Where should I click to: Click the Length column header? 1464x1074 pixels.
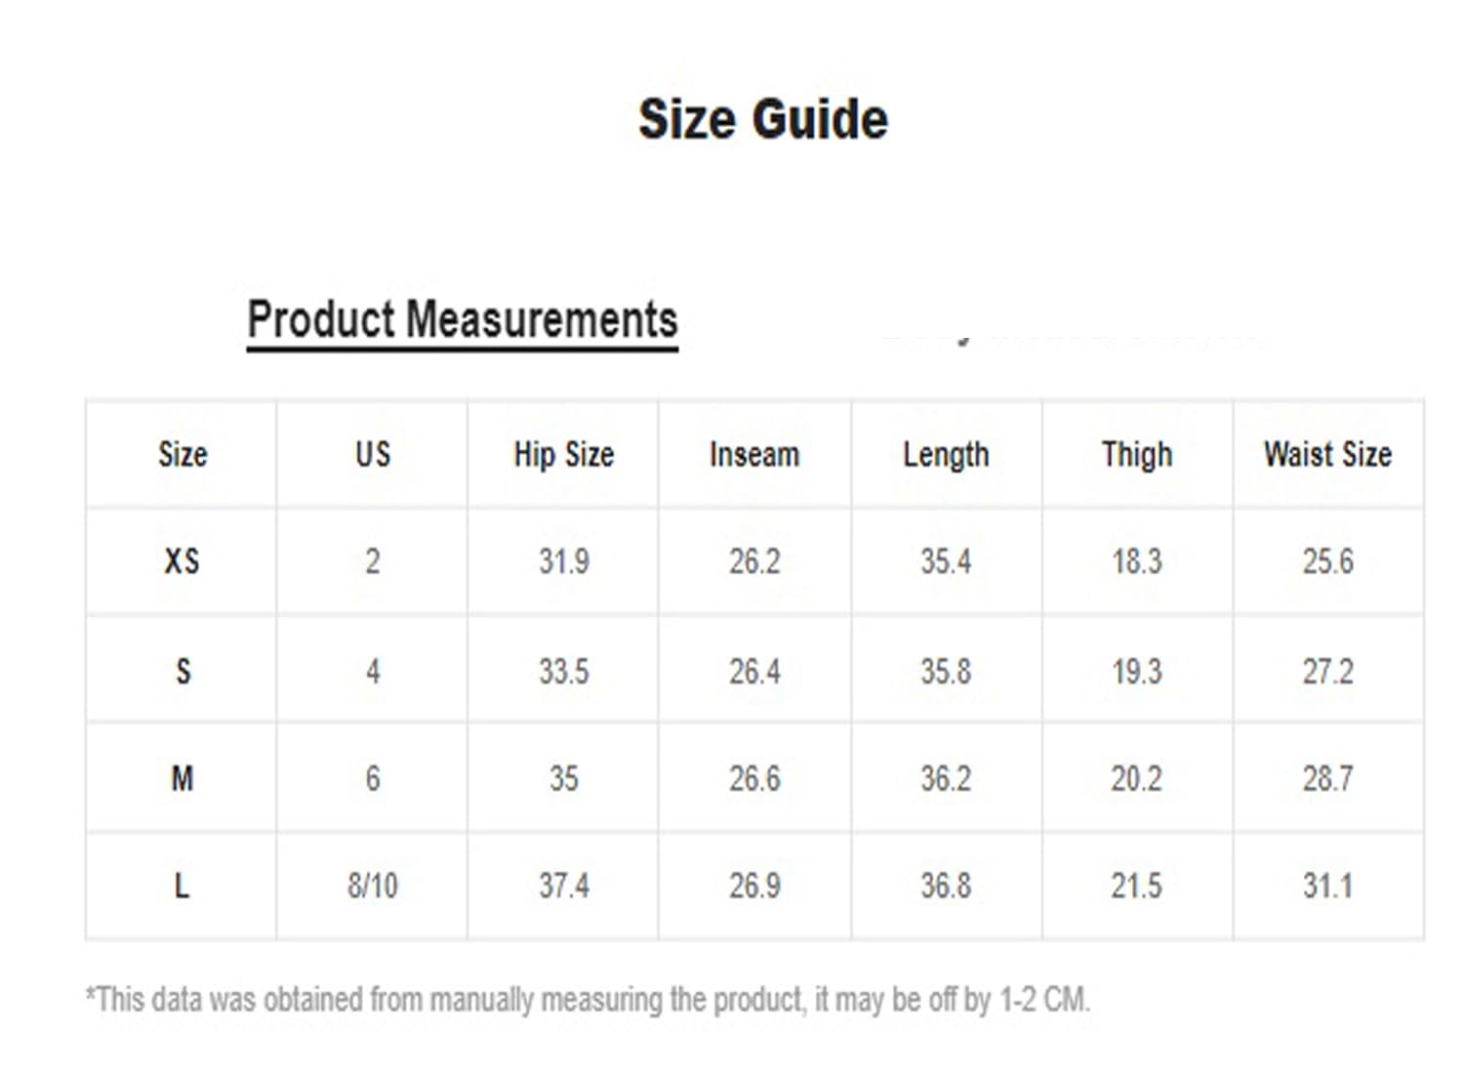coord(946,454)
